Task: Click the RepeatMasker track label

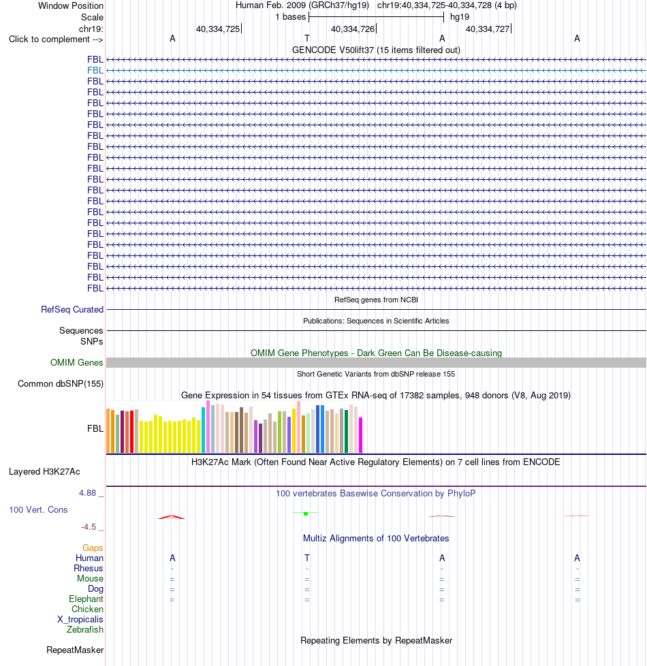Action: tap(75, 650)
